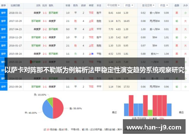Open the 终盘 dropdown beside 平均欧赔
Viewport: 189px width, 137px height.
(129, 5)
